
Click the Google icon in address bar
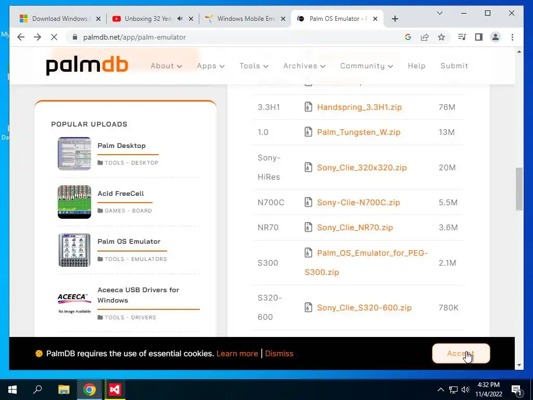408,37
